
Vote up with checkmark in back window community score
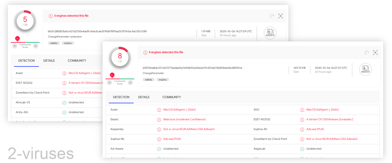[36, 46]
